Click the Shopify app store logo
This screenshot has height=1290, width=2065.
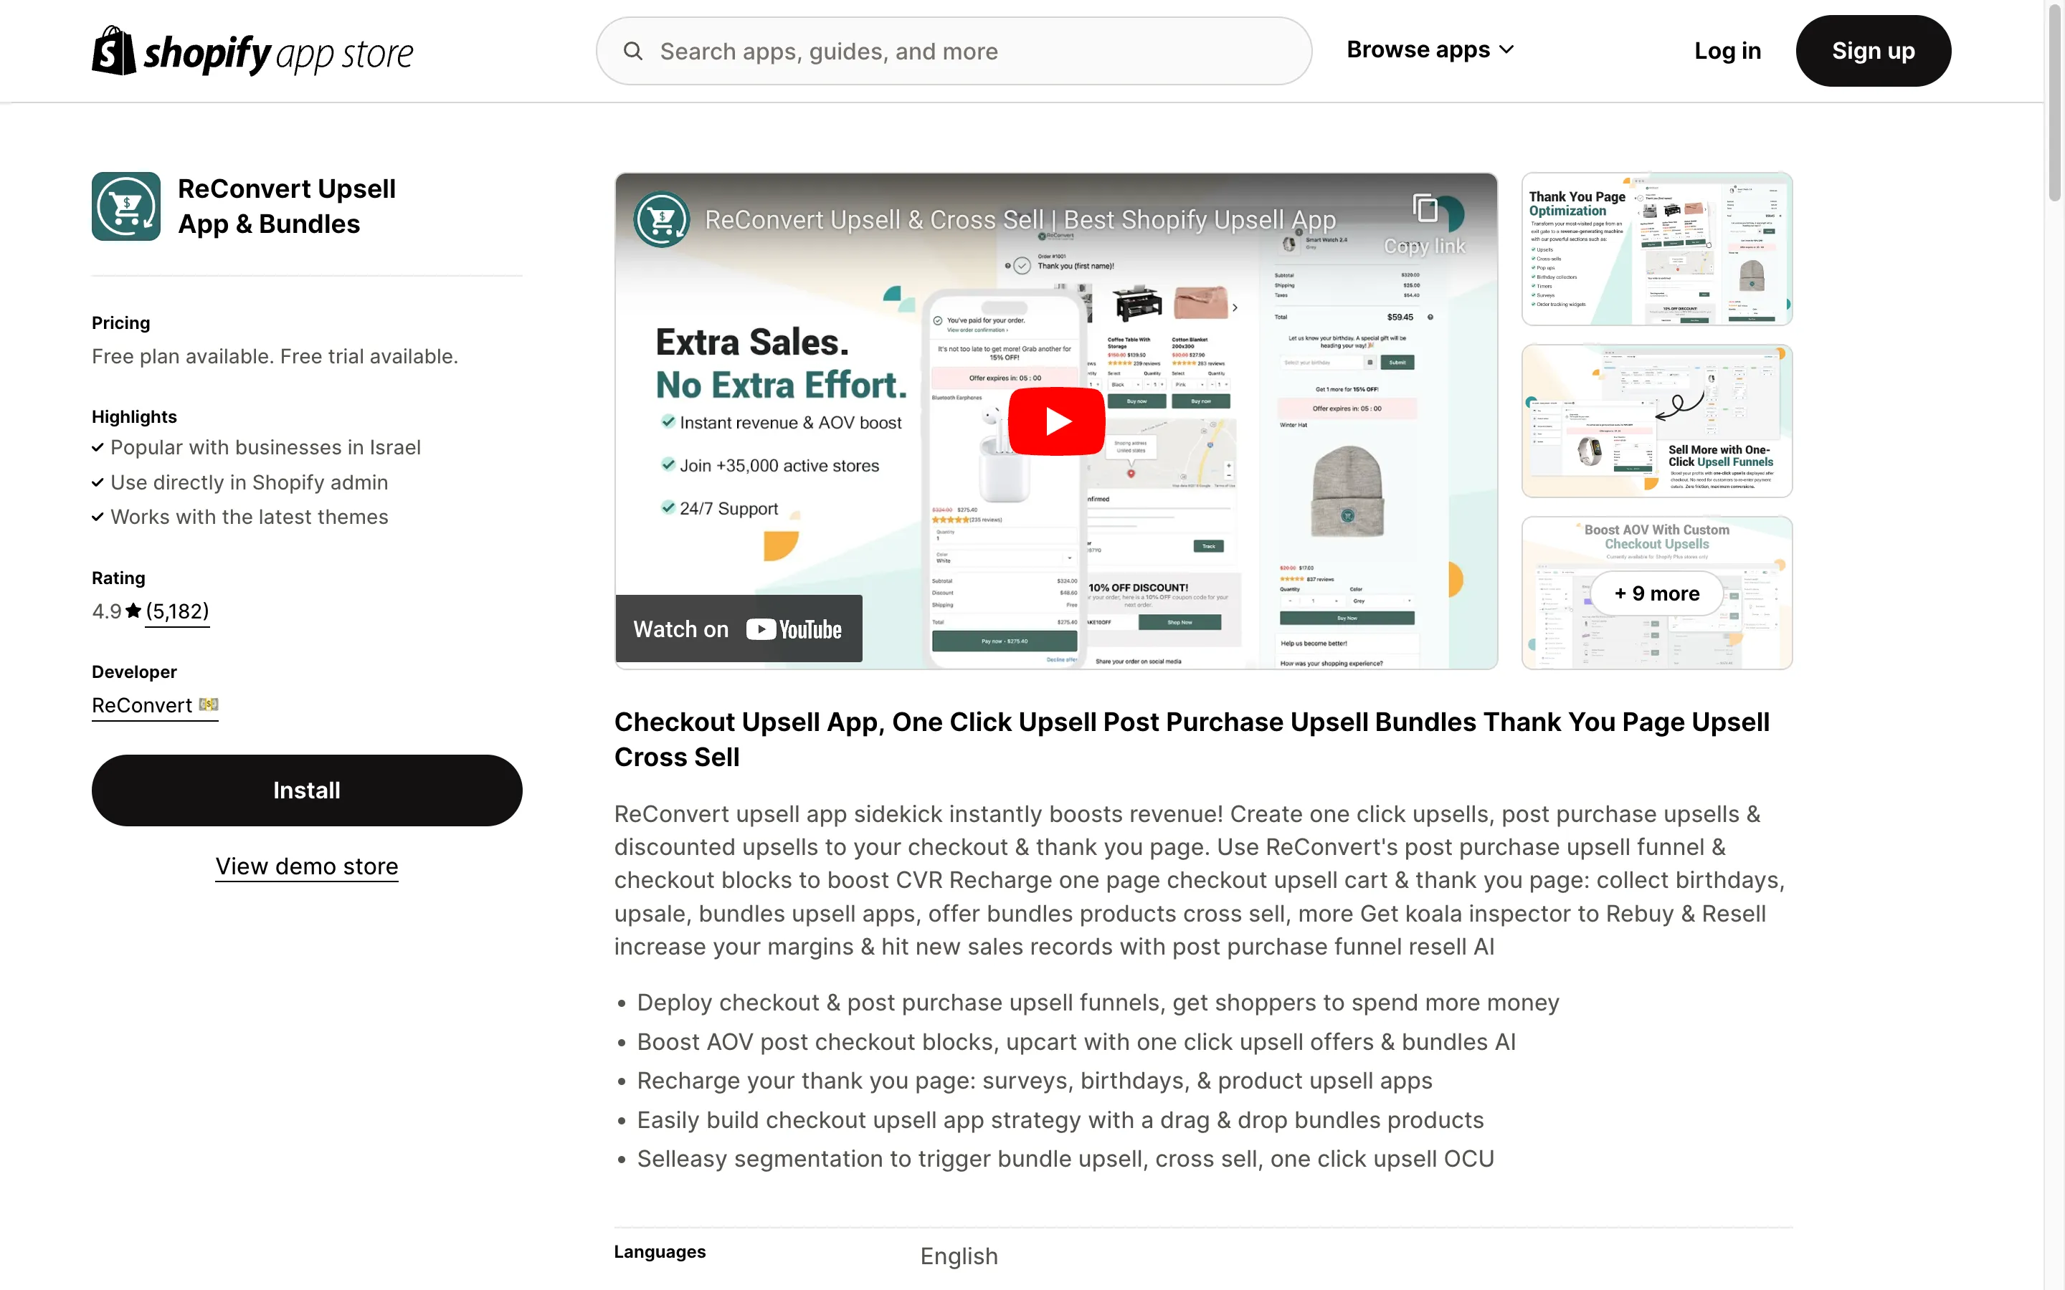pos(252,51)
